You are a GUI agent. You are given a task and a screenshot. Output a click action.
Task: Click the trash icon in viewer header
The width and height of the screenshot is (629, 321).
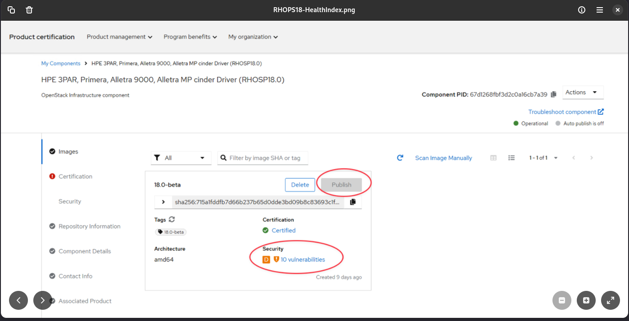click(x=29, y=10)
